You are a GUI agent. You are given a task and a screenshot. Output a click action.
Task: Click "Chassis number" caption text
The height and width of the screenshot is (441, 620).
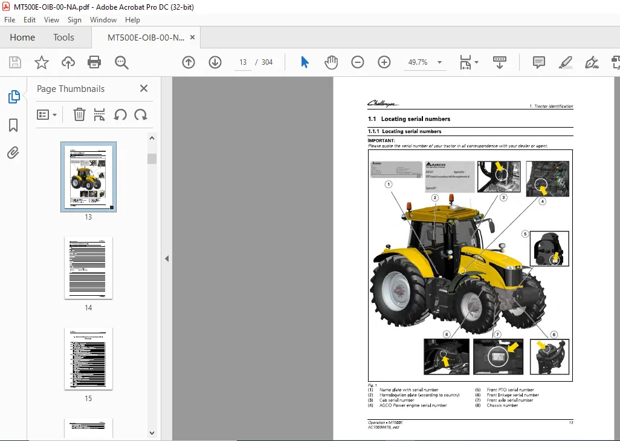[502, 405]
